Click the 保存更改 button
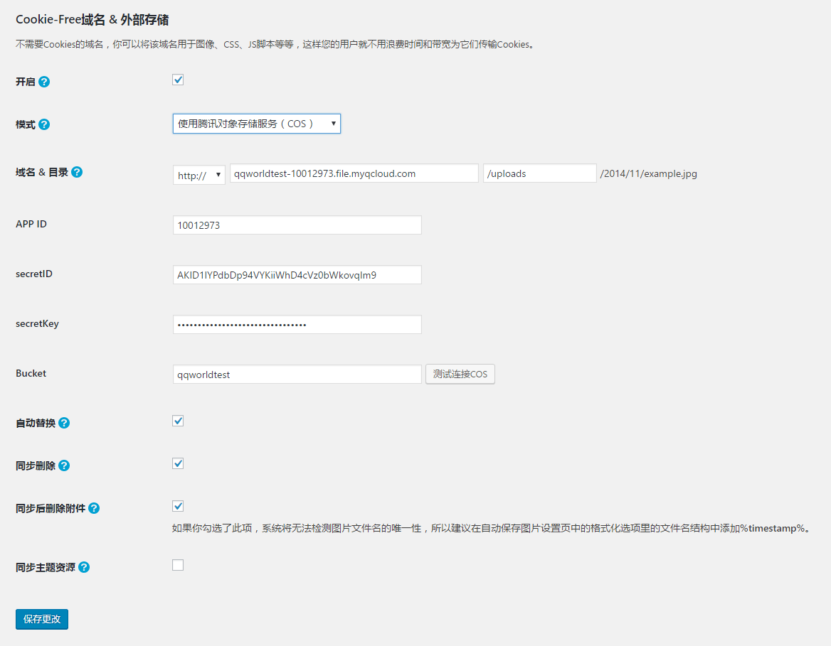 pos(42,619)
